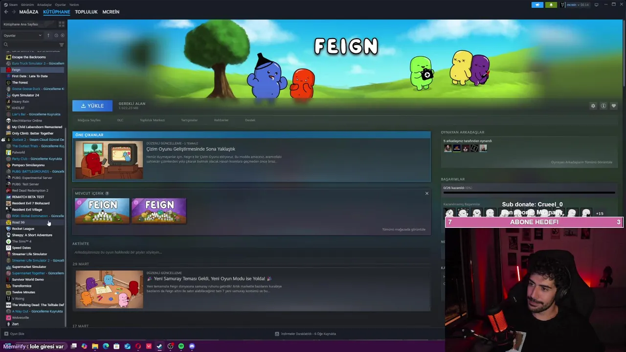Screen dimensions: 626x352
Task: Click the activity post input field
Action: pos(251,252)
